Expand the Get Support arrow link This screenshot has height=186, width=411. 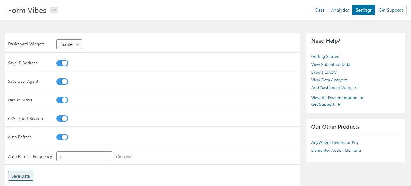pos(323,104)
